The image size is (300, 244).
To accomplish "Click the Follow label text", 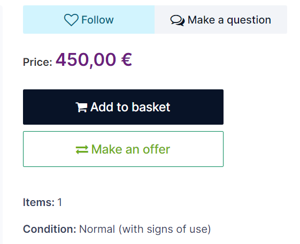I will pos(97,20).
